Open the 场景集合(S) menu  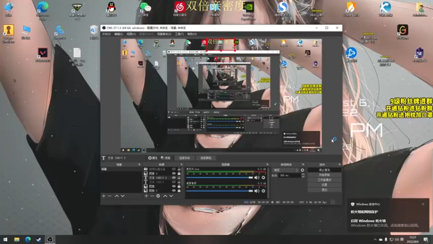164,34
